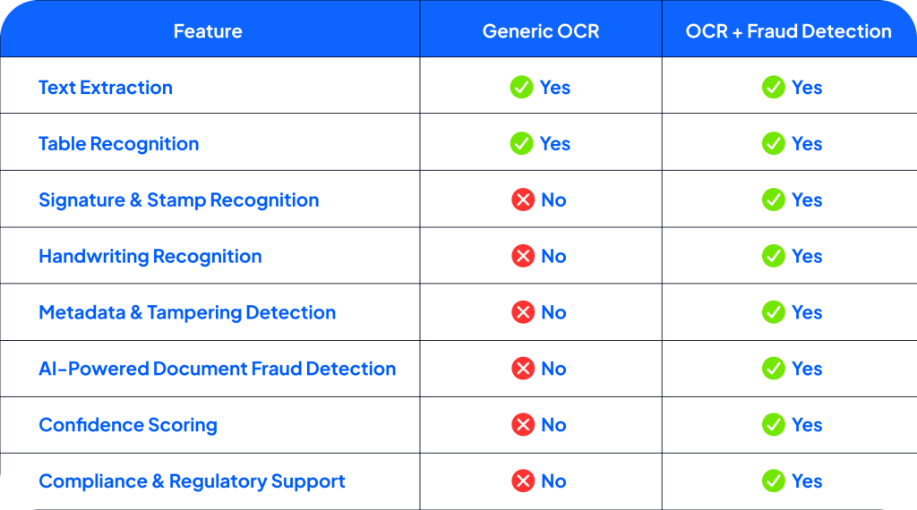Select the OCR + Fraud Detection header
The height and width of the screenshot is (510, 917).
788,31
